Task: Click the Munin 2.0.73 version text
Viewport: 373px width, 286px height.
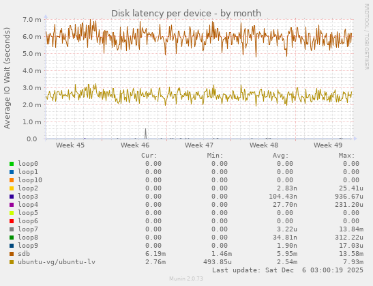Action: 186,278
